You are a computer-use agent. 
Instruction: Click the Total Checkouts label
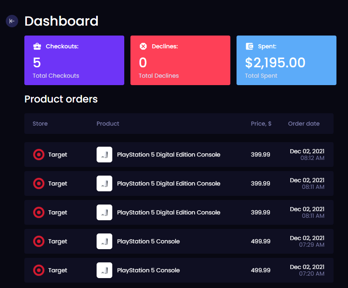[x=56, y=76]
